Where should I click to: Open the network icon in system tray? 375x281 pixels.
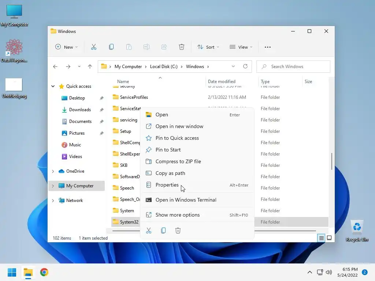pyautogui.click(x=320, y=272)
